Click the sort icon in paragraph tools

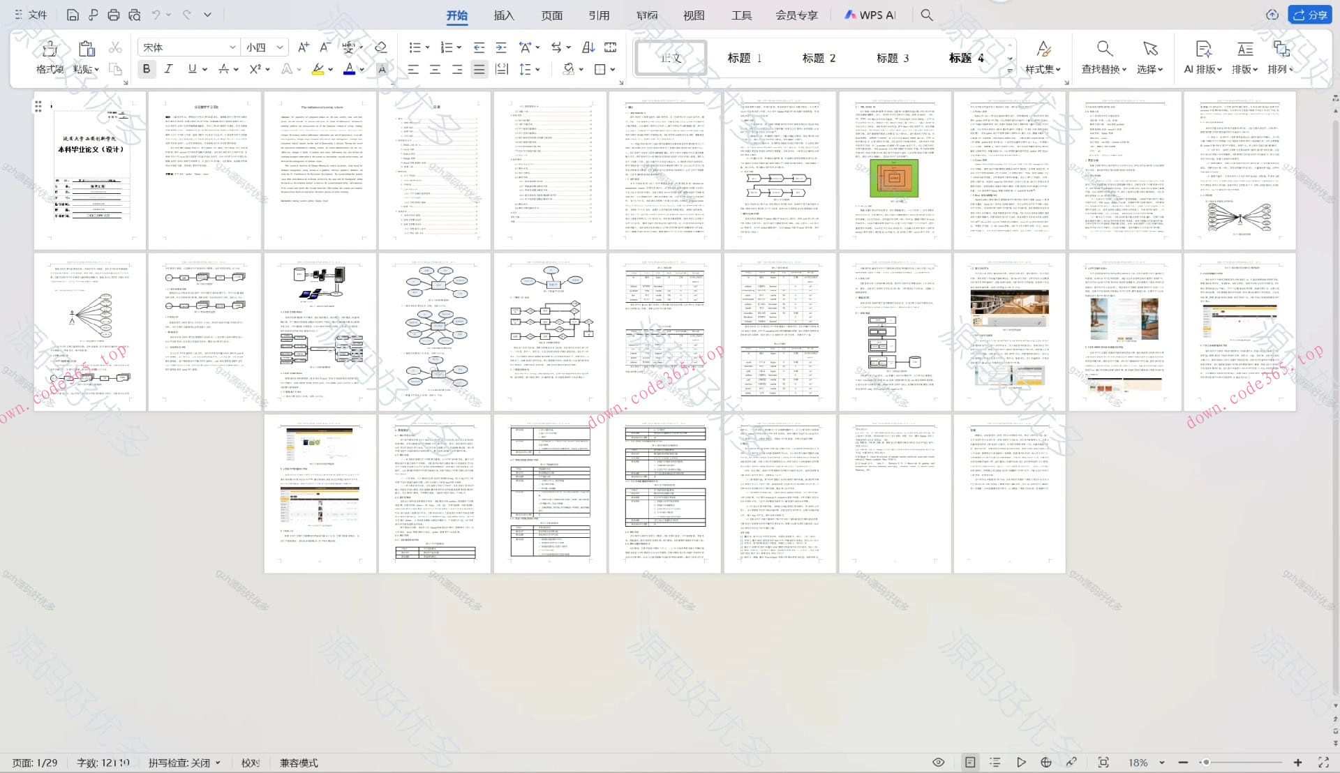click(588, 47)
